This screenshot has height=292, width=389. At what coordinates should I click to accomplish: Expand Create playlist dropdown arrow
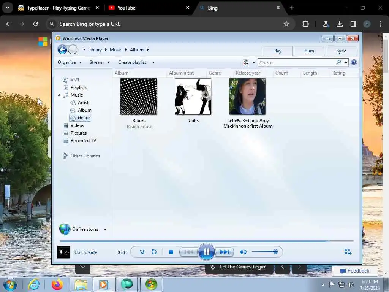(153, 62)
